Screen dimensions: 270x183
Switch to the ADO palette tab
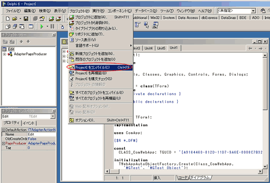tap(256, 18)
